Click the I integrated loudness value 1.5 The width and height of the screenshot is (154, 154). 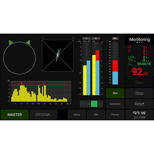[146, 54]
